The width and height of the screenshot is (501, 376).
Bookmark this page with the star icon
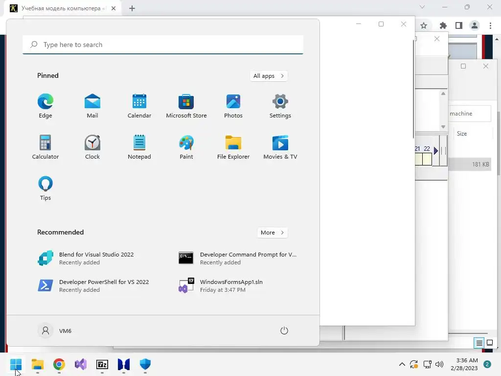(x=424, y=25)
